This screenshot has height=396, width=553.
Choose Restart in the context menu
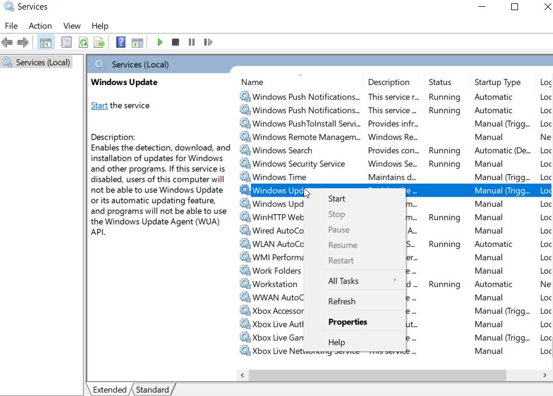[x=355, y=260]
